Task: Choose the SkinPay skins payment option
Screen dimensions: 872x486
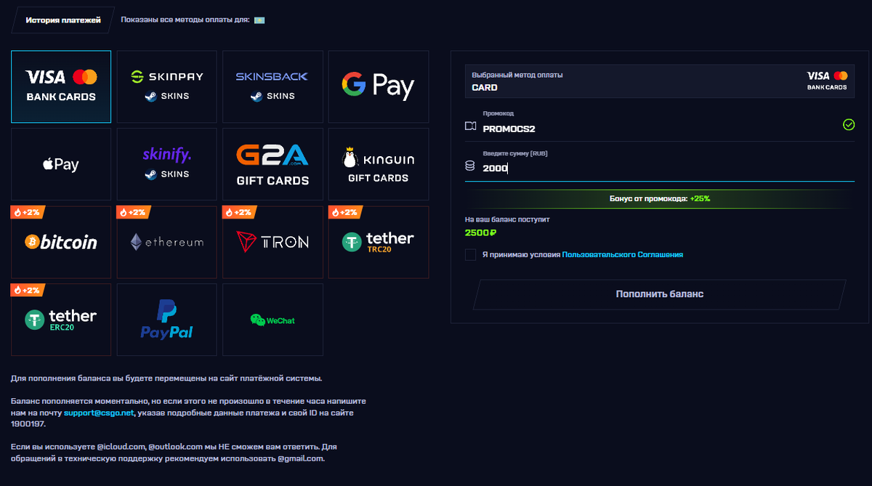Action: click(x=166, y=86)
